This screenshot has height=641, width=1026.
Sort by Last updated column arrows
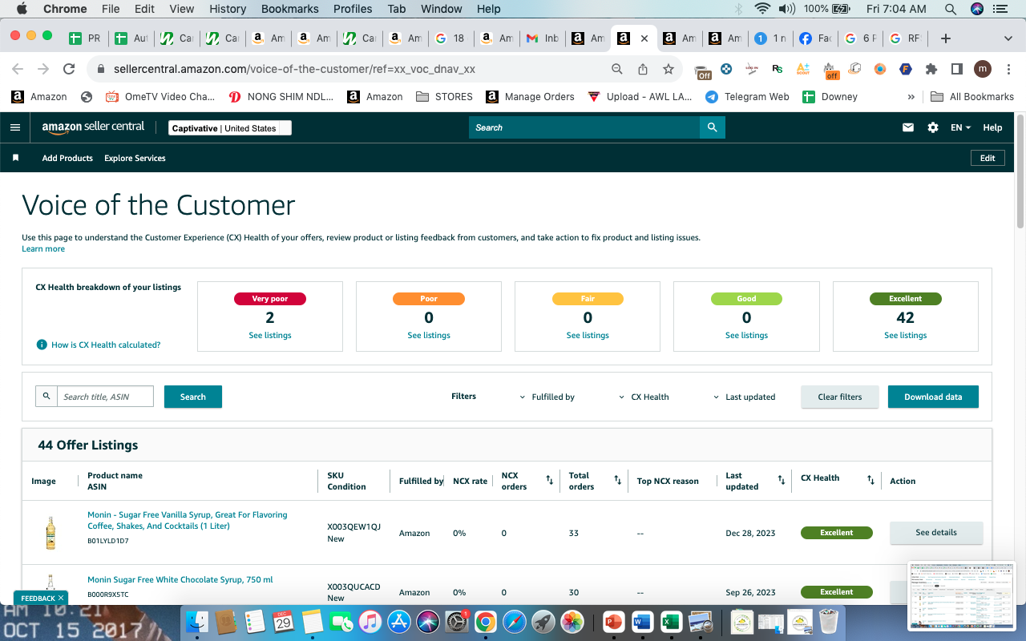click(x=782, y=480)
